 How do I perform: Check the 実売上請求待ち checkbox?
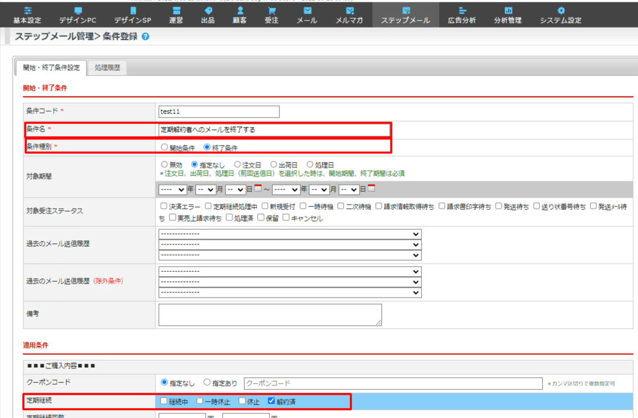point(172,217)
